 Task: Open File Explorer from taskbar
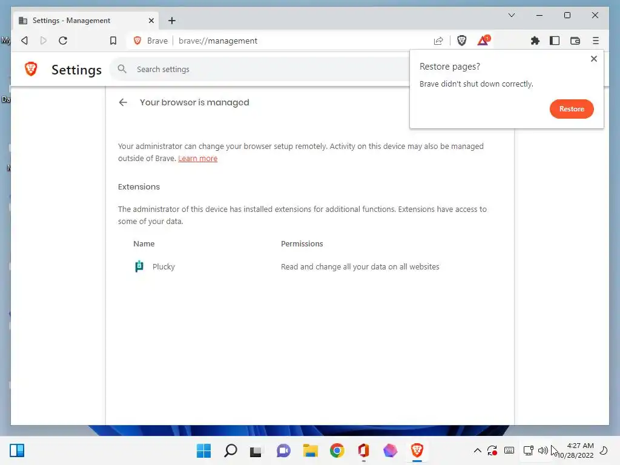[311, 450]
